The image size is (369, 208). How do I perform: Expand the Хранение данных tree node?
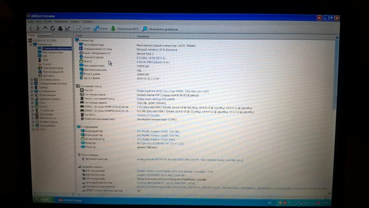(x=31, y=99)
